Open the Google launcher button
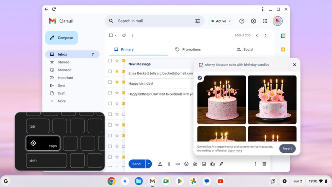This screenshot has width=332, height=187. (x=6, y=181)
